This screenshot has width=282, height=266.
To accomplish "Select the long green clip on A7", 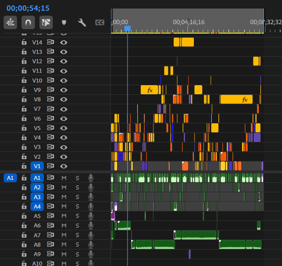I will point(199,235).
